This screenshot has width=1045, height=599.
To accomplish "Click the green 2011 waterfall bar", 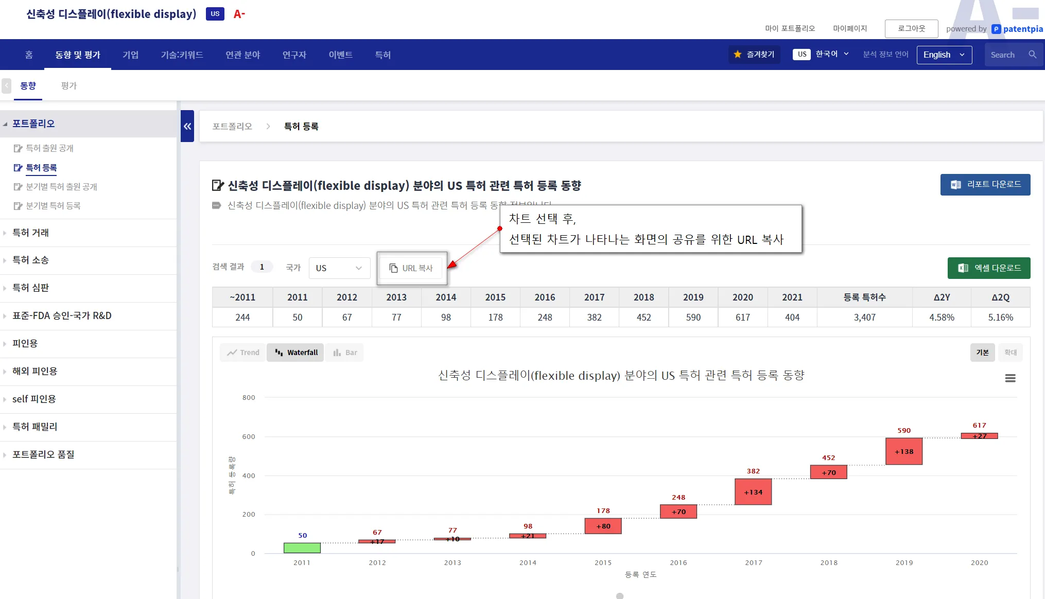I will click(x=302, y=548).
